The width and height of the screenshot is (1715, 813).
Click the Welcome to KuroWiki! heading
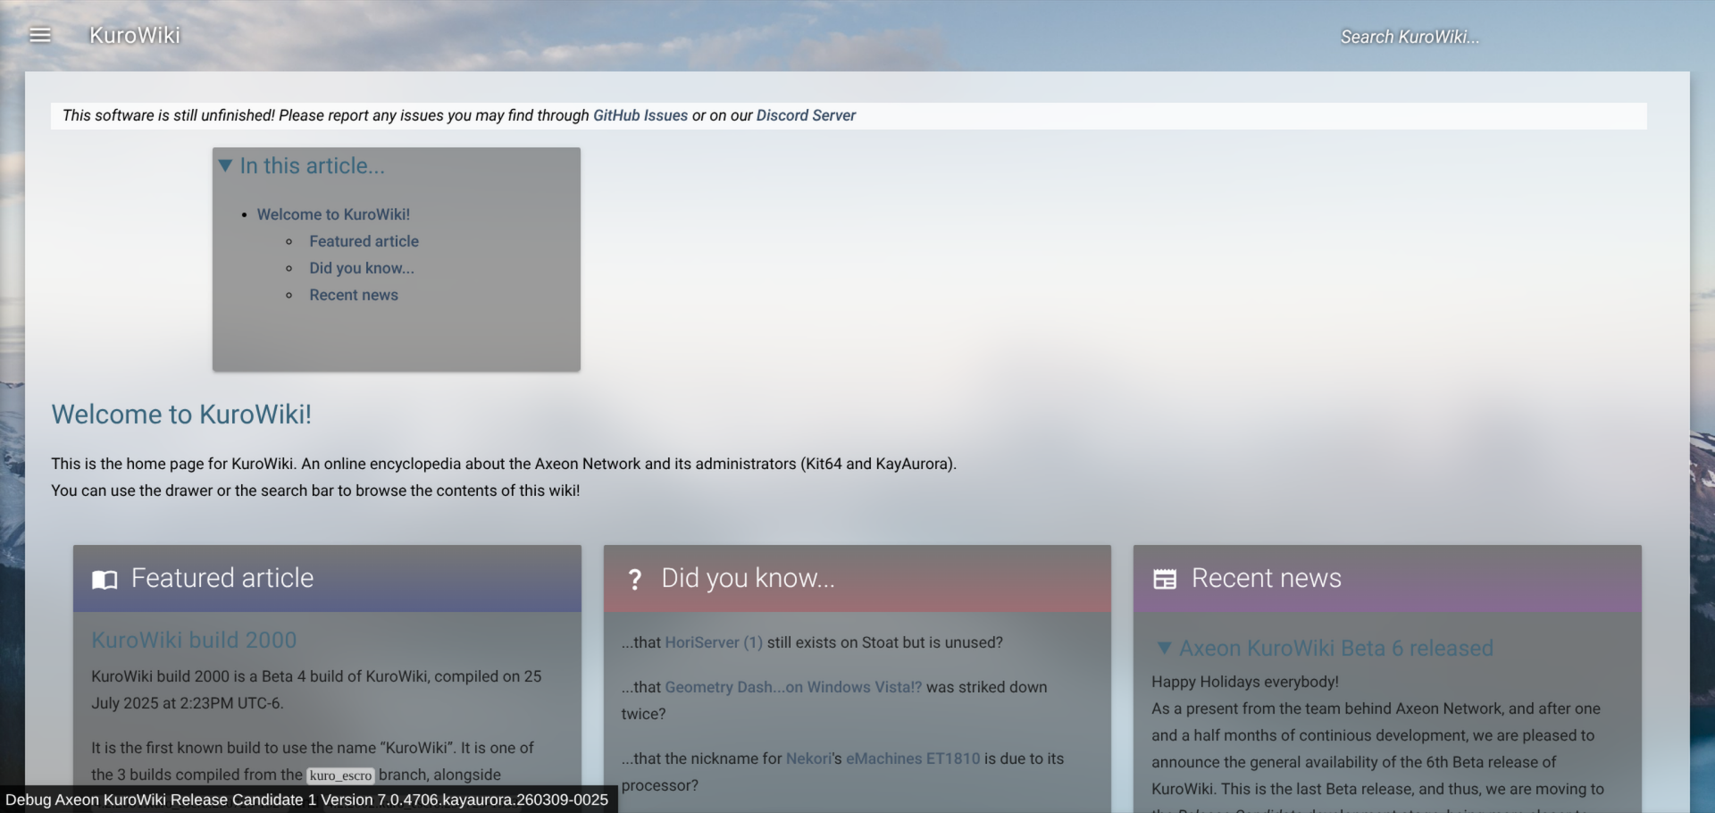pos(181,415)
